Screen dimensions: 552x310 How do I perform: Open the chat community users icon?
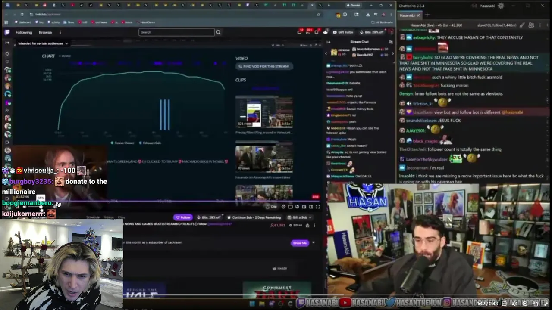coord(391,42)
